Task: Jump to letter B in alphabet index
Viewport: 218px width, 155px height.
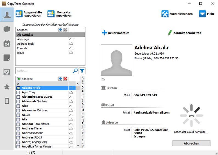Action: pyautogui.click(x=83, y=81)
